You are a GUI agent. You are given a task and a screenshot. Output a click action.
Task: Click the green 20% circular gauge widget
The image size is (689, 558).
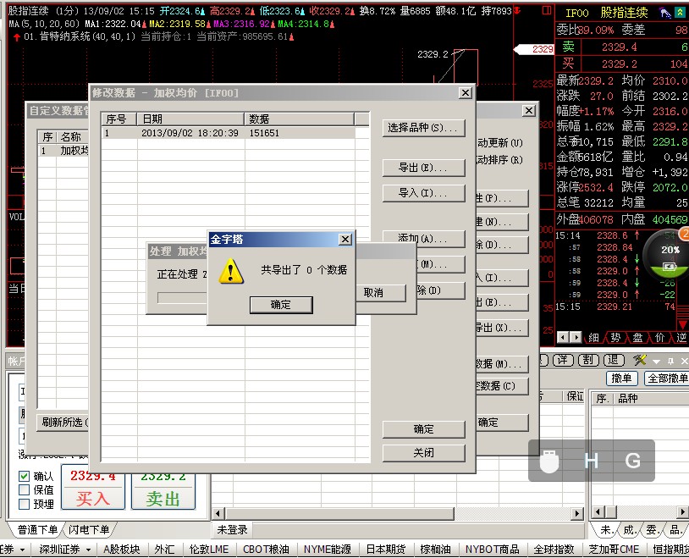670,252
